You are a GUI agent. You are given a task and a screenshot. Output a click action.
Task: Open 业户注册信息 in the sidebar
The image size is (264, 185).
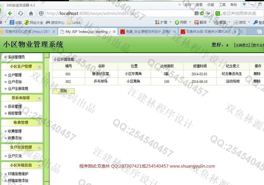pyautogui.click(x=18, y=88)
